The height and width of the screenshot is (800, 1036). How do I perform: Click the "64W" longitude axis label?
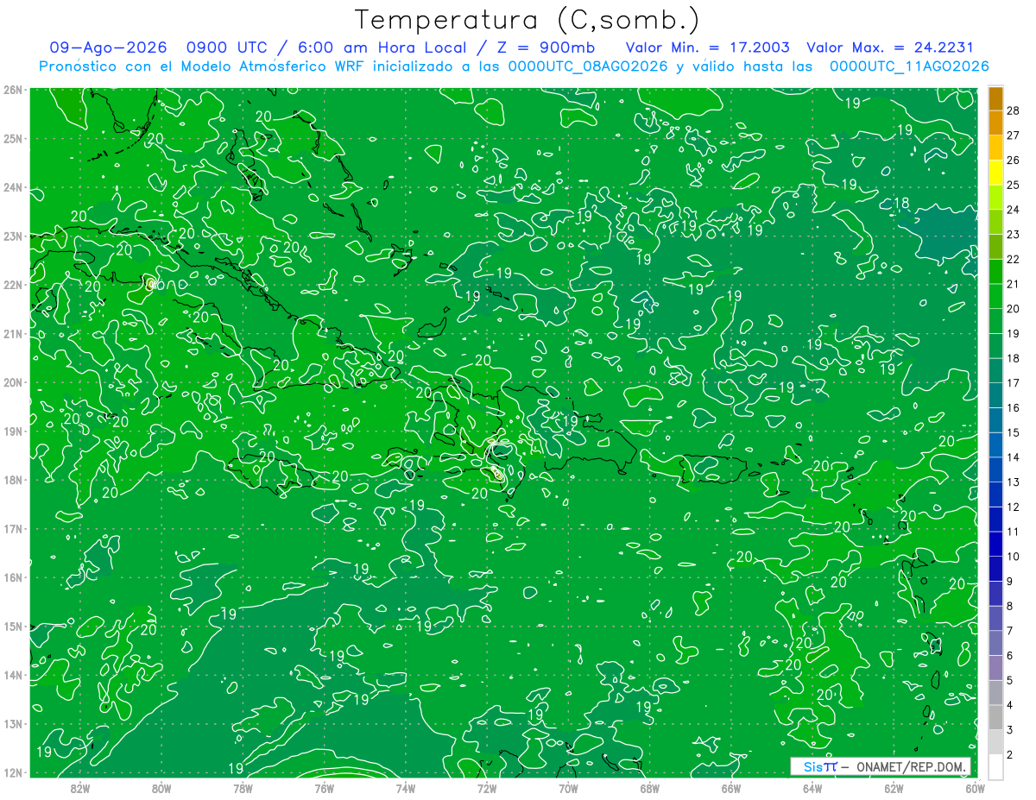pyautogui.click(x=812, y=788)
